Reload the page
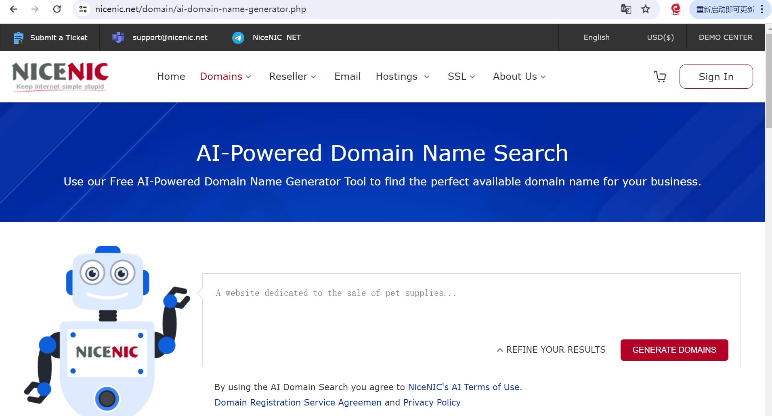Screen dimensions: 772x416 pos(57,9)
